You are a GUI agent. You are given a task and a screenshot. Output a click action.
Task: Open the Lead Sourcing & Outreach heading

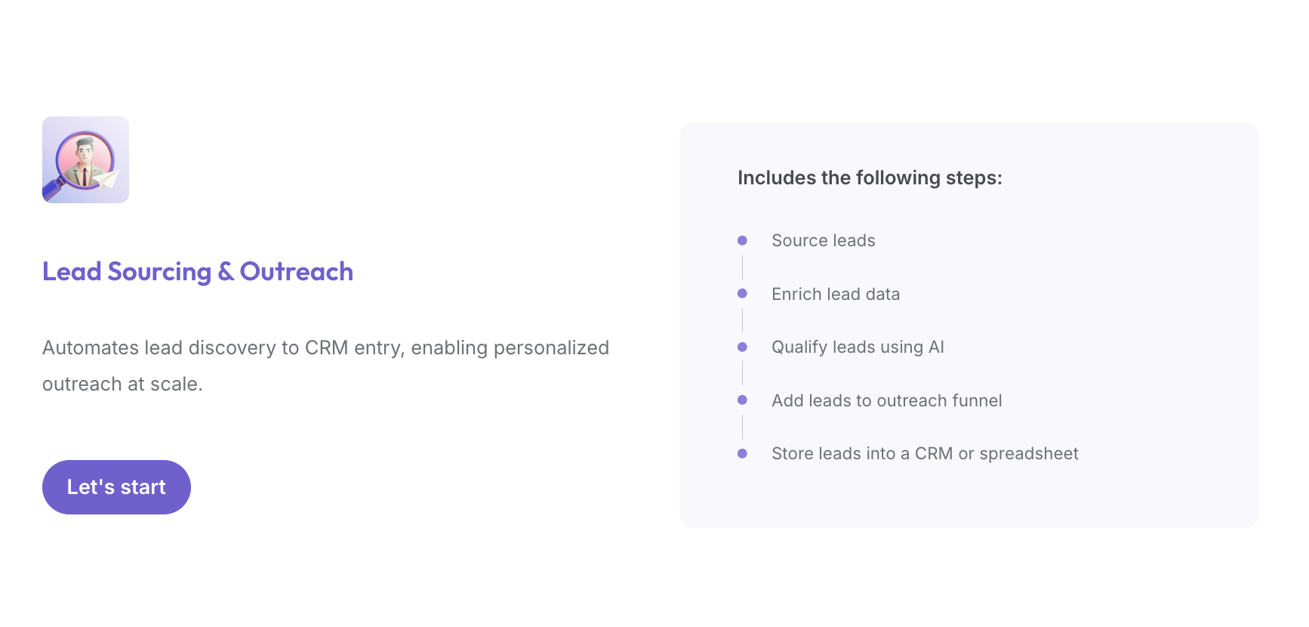198,272
